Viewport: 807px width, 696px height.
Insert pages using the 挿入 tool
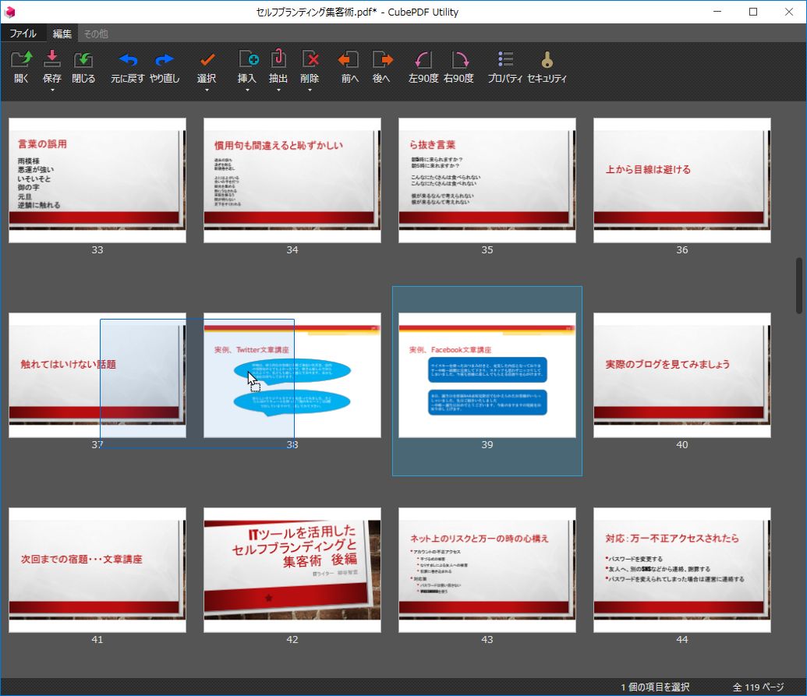[x=246, y=66]
